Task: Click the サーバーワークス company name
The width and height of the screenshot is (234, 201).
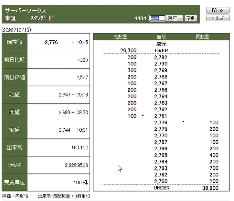Action: pos(26,11)
